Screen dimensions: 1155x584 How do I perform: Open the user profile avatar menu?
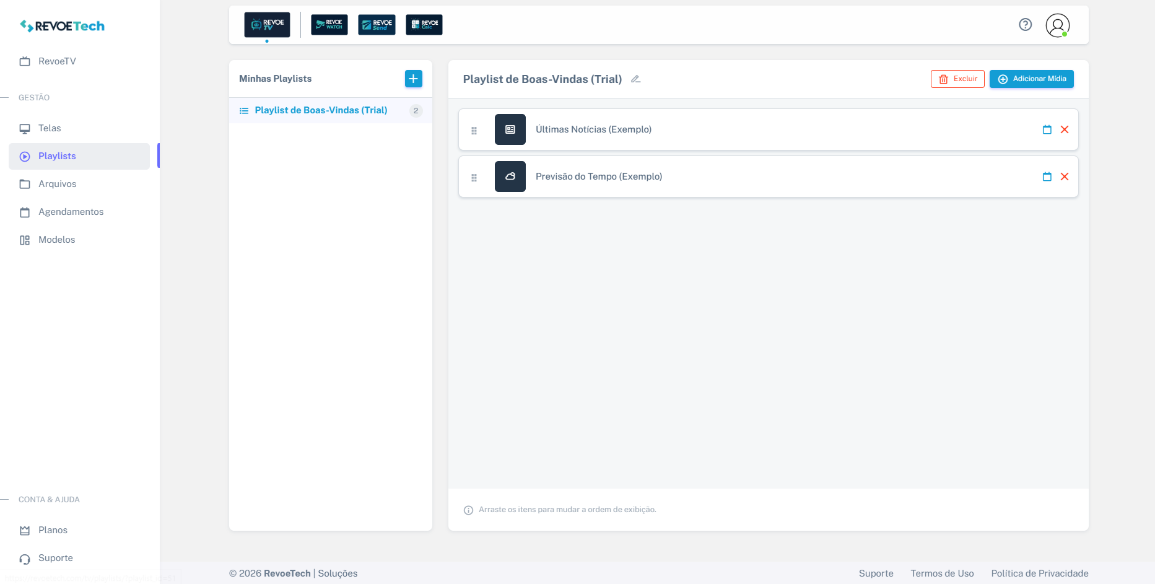1057,25
